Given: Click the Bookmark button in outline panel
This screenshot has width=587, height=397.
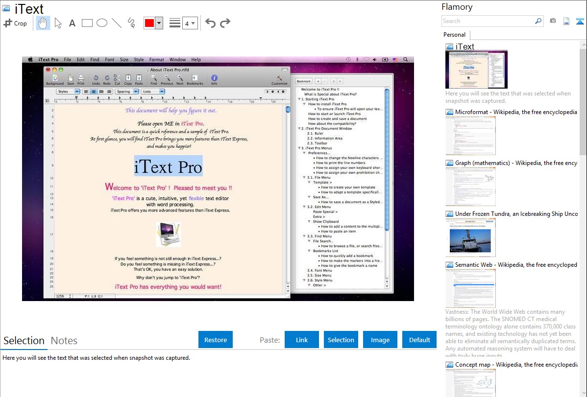Looking at the screenshot, I should [304, 81].
